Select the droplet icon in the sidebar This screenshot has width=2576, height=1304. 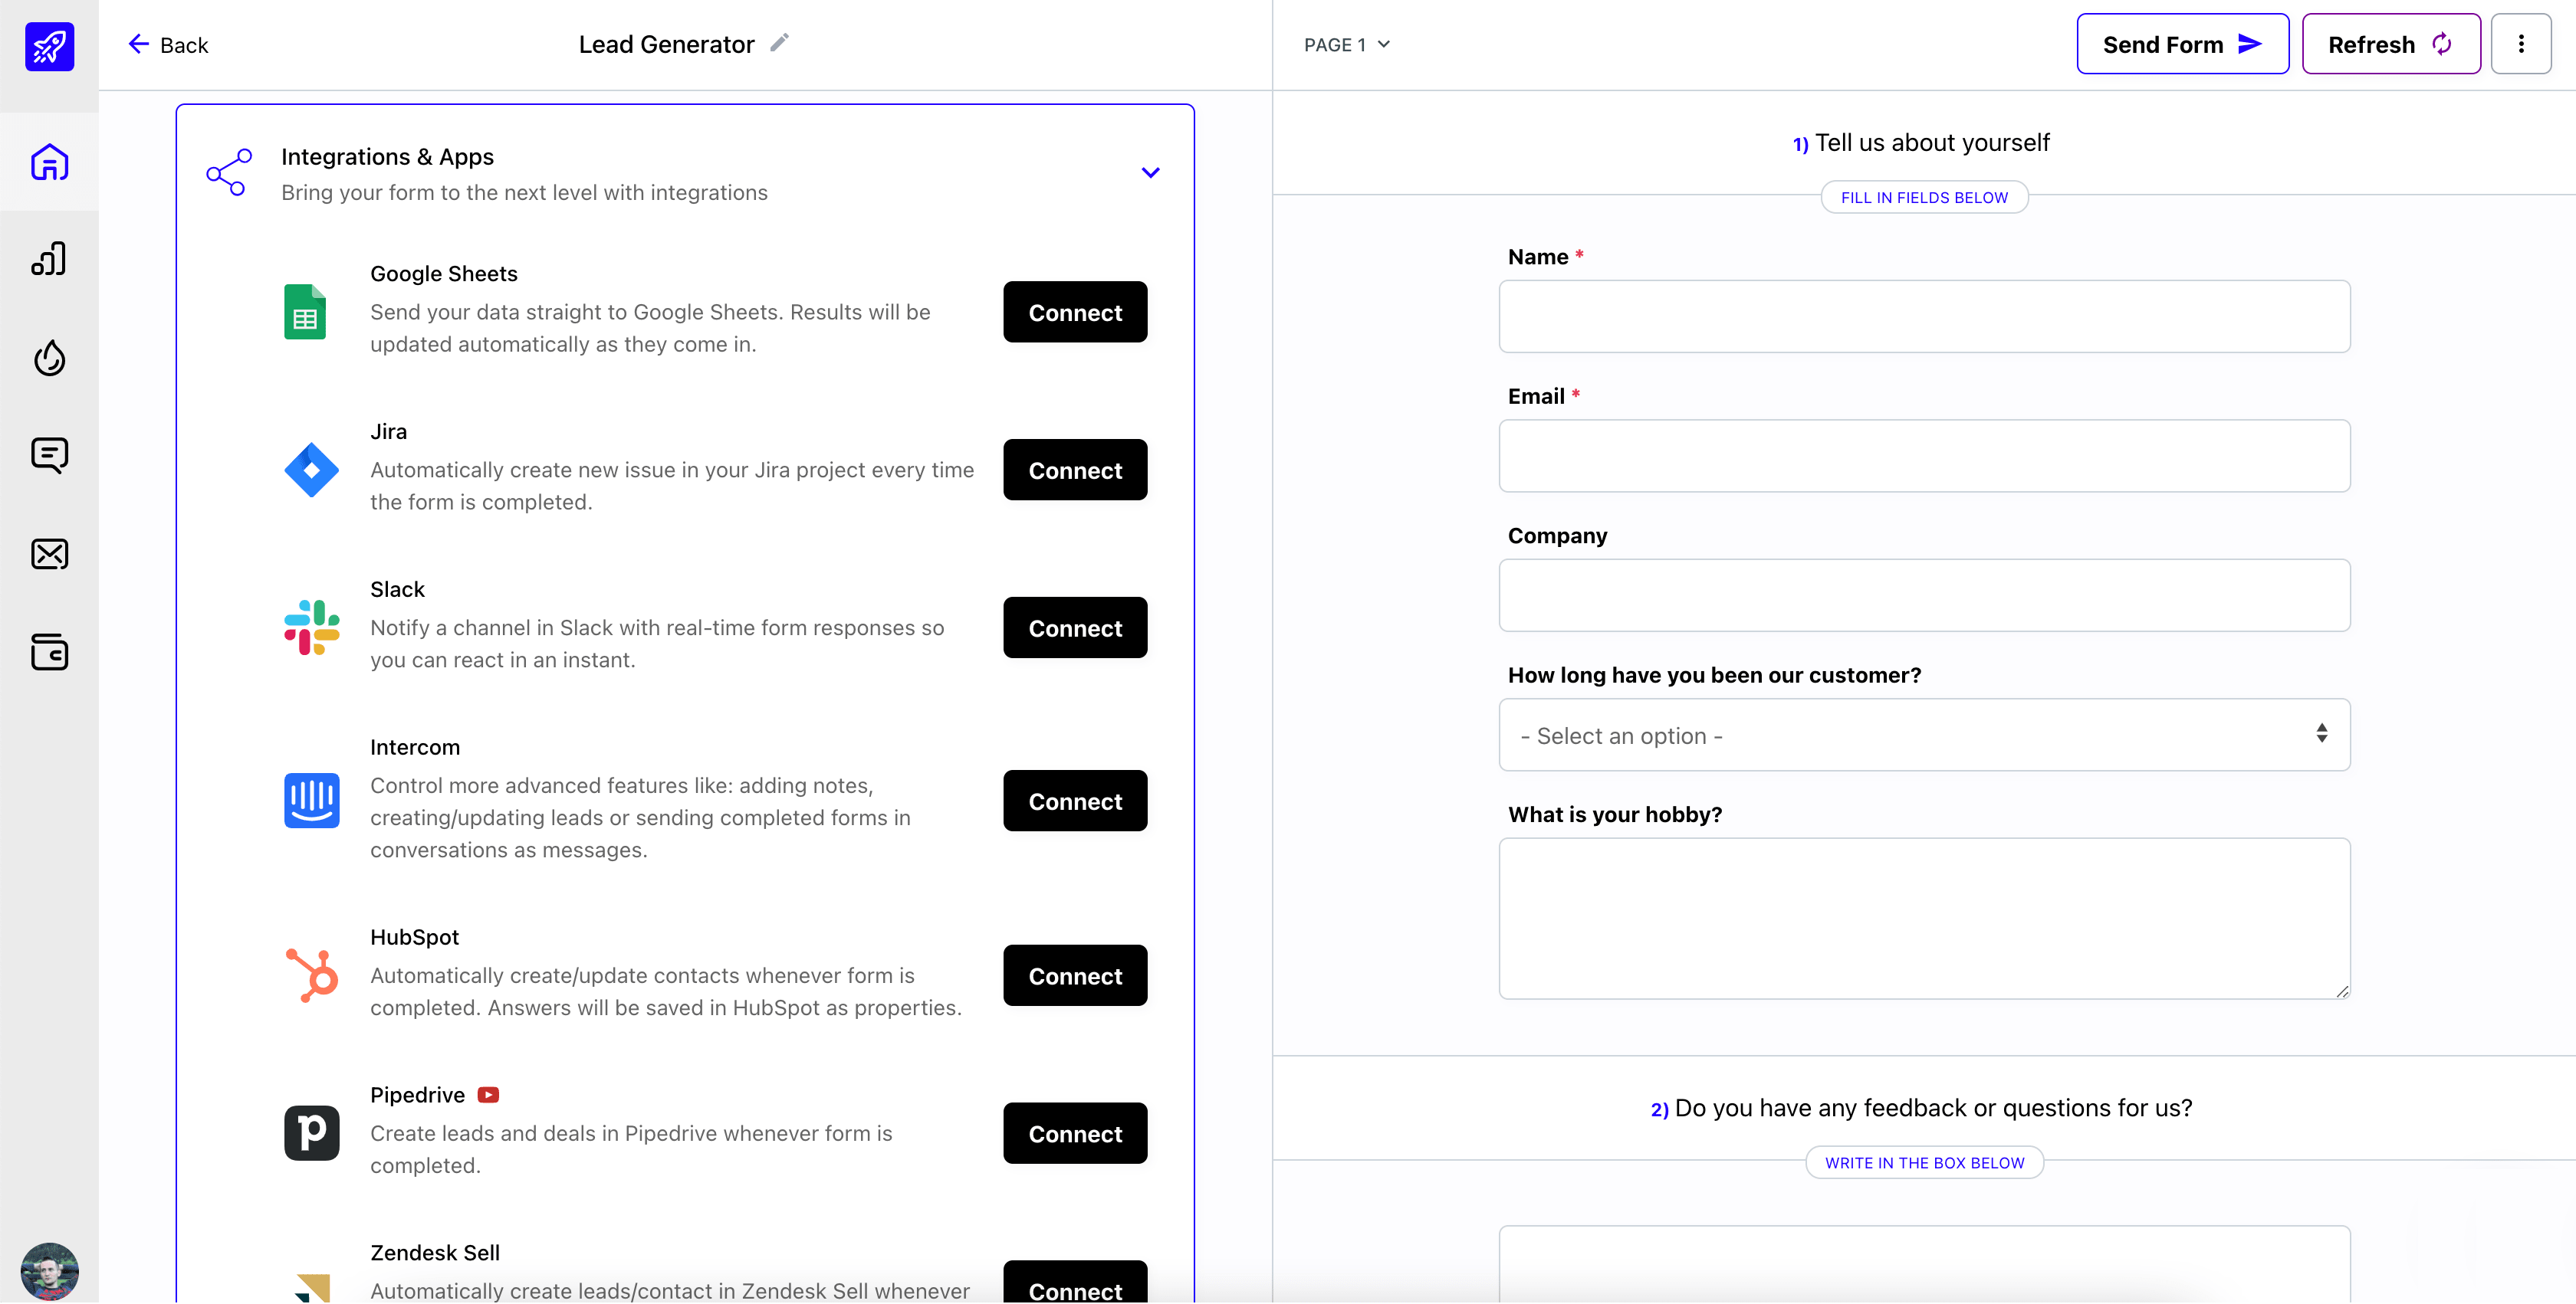[49, 358]
